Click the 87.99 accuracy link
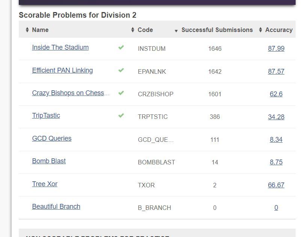 click(276, 49)
